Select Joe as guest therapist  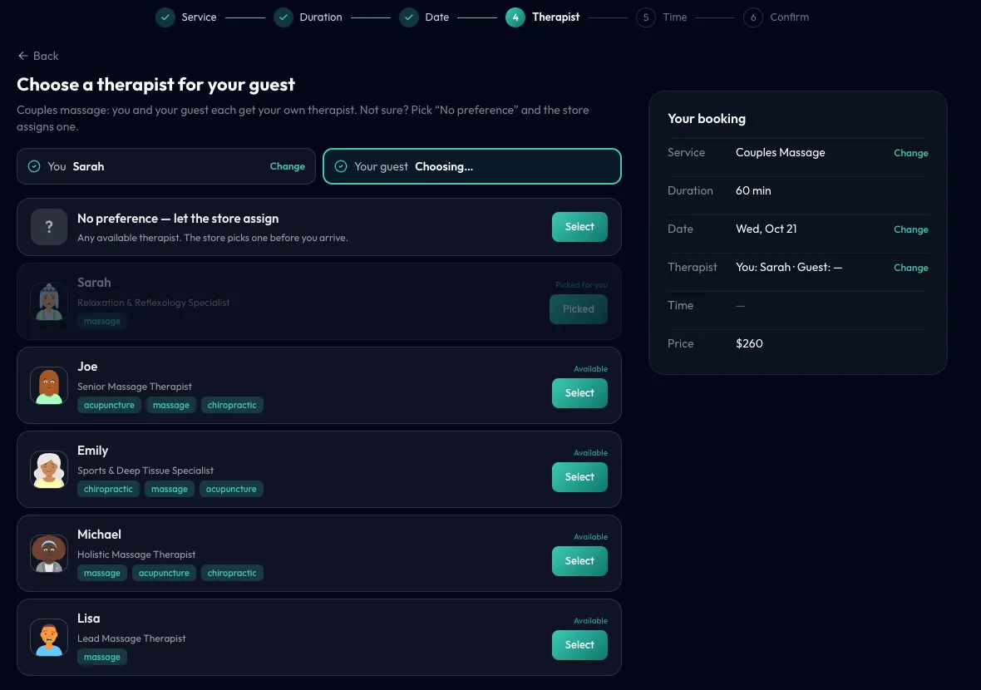(579, 393)
